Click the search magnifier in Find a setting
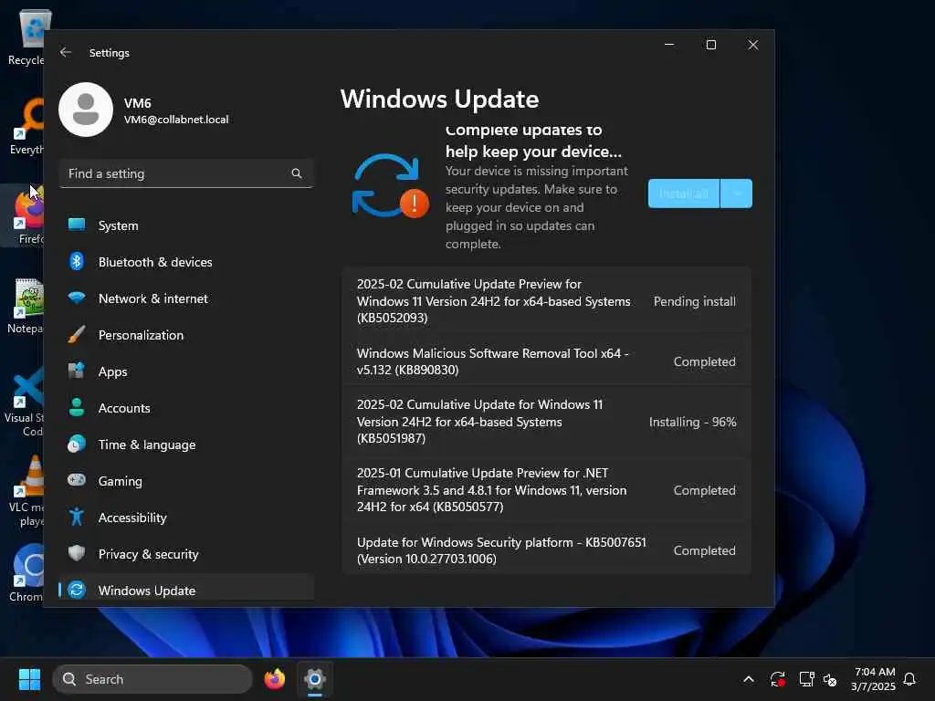 (297, 173)
